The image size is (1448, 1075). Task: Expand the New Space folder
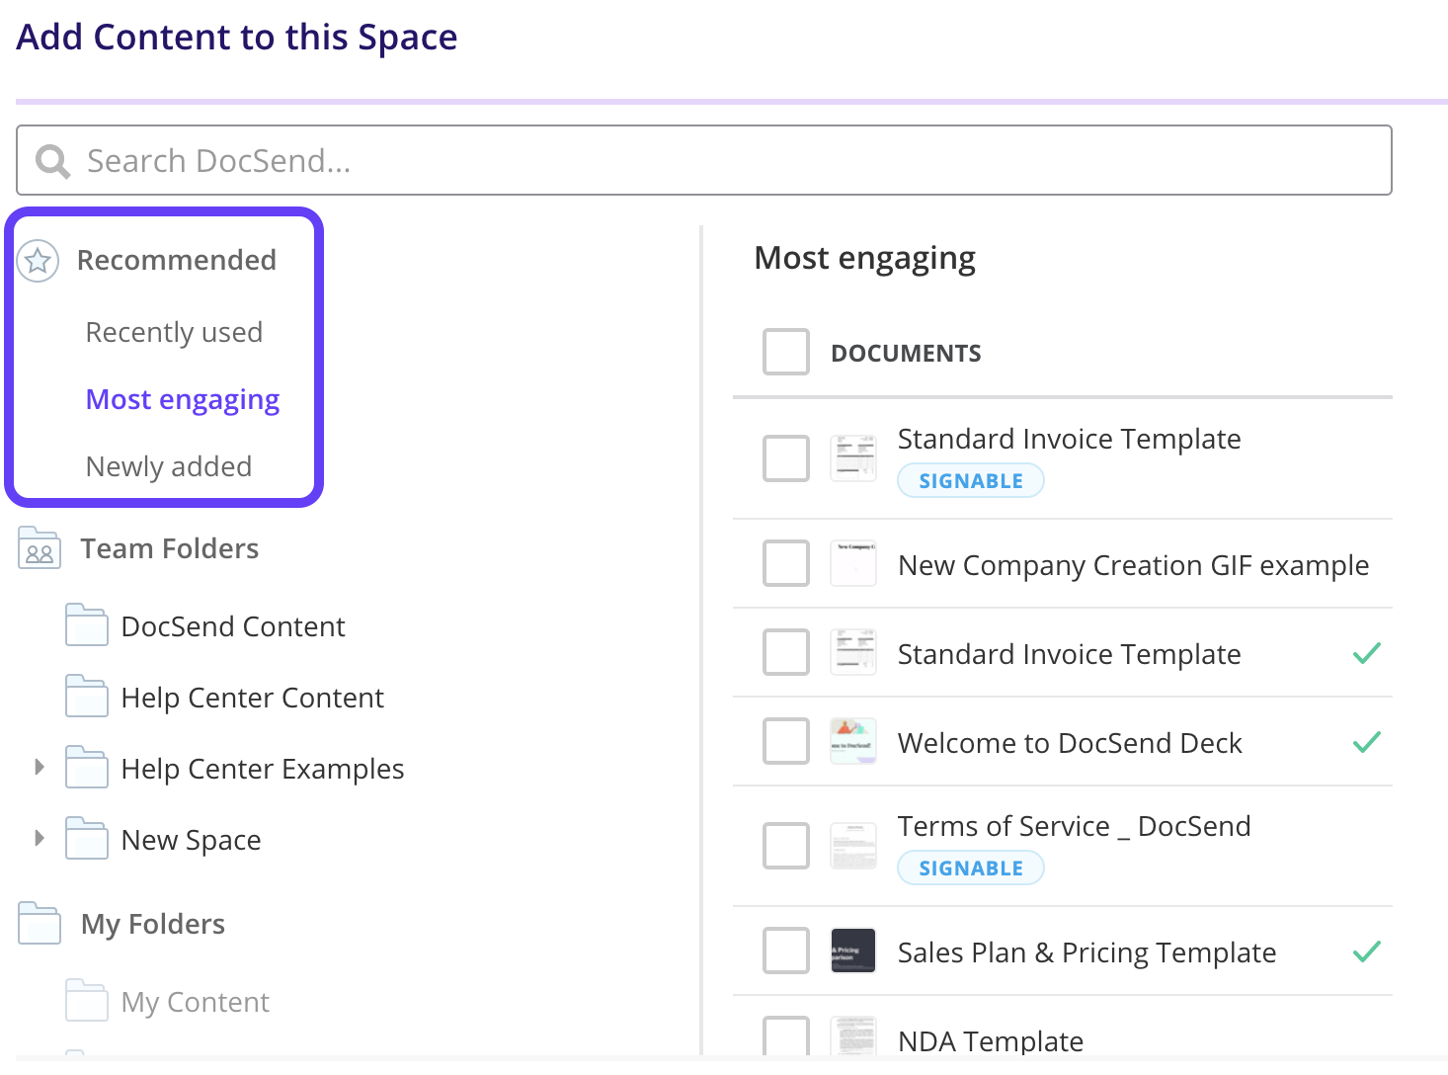pyautogui.click(x=39, y=838)
